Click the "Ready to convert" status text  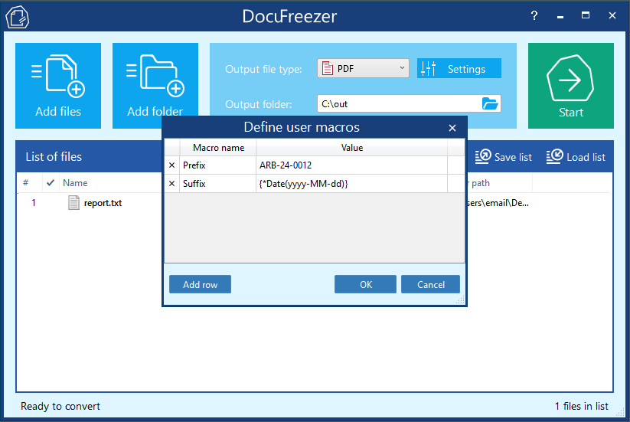[60, 407]
